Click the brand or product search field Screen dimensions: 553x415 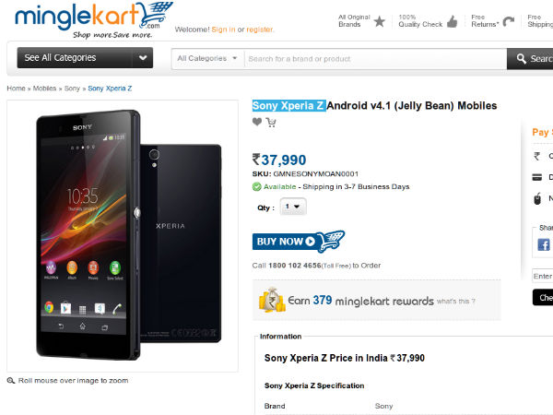[376, 59]
